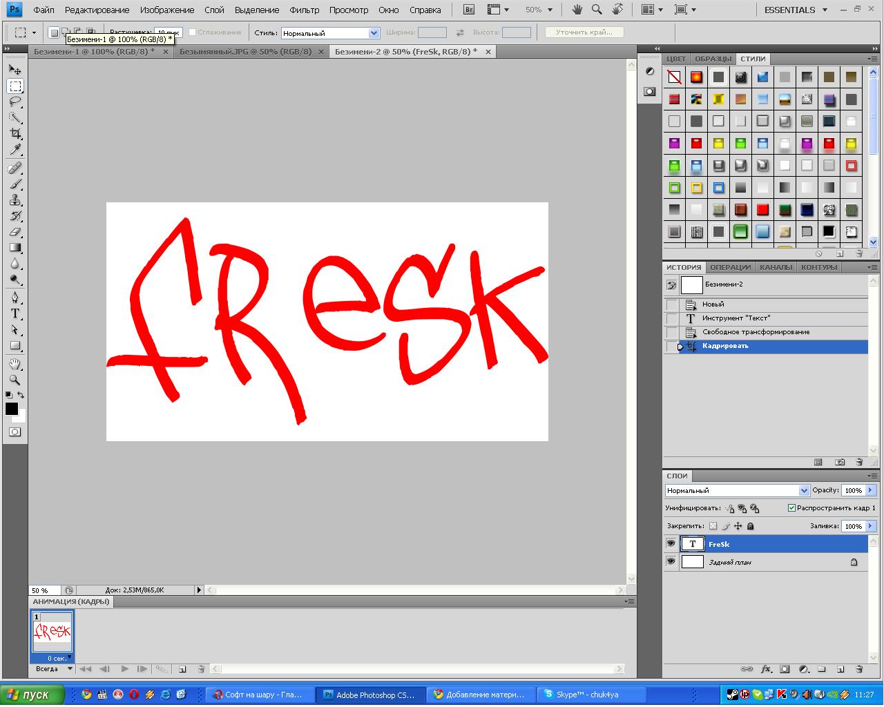Open the Фильтр menu

click(304, 10)
